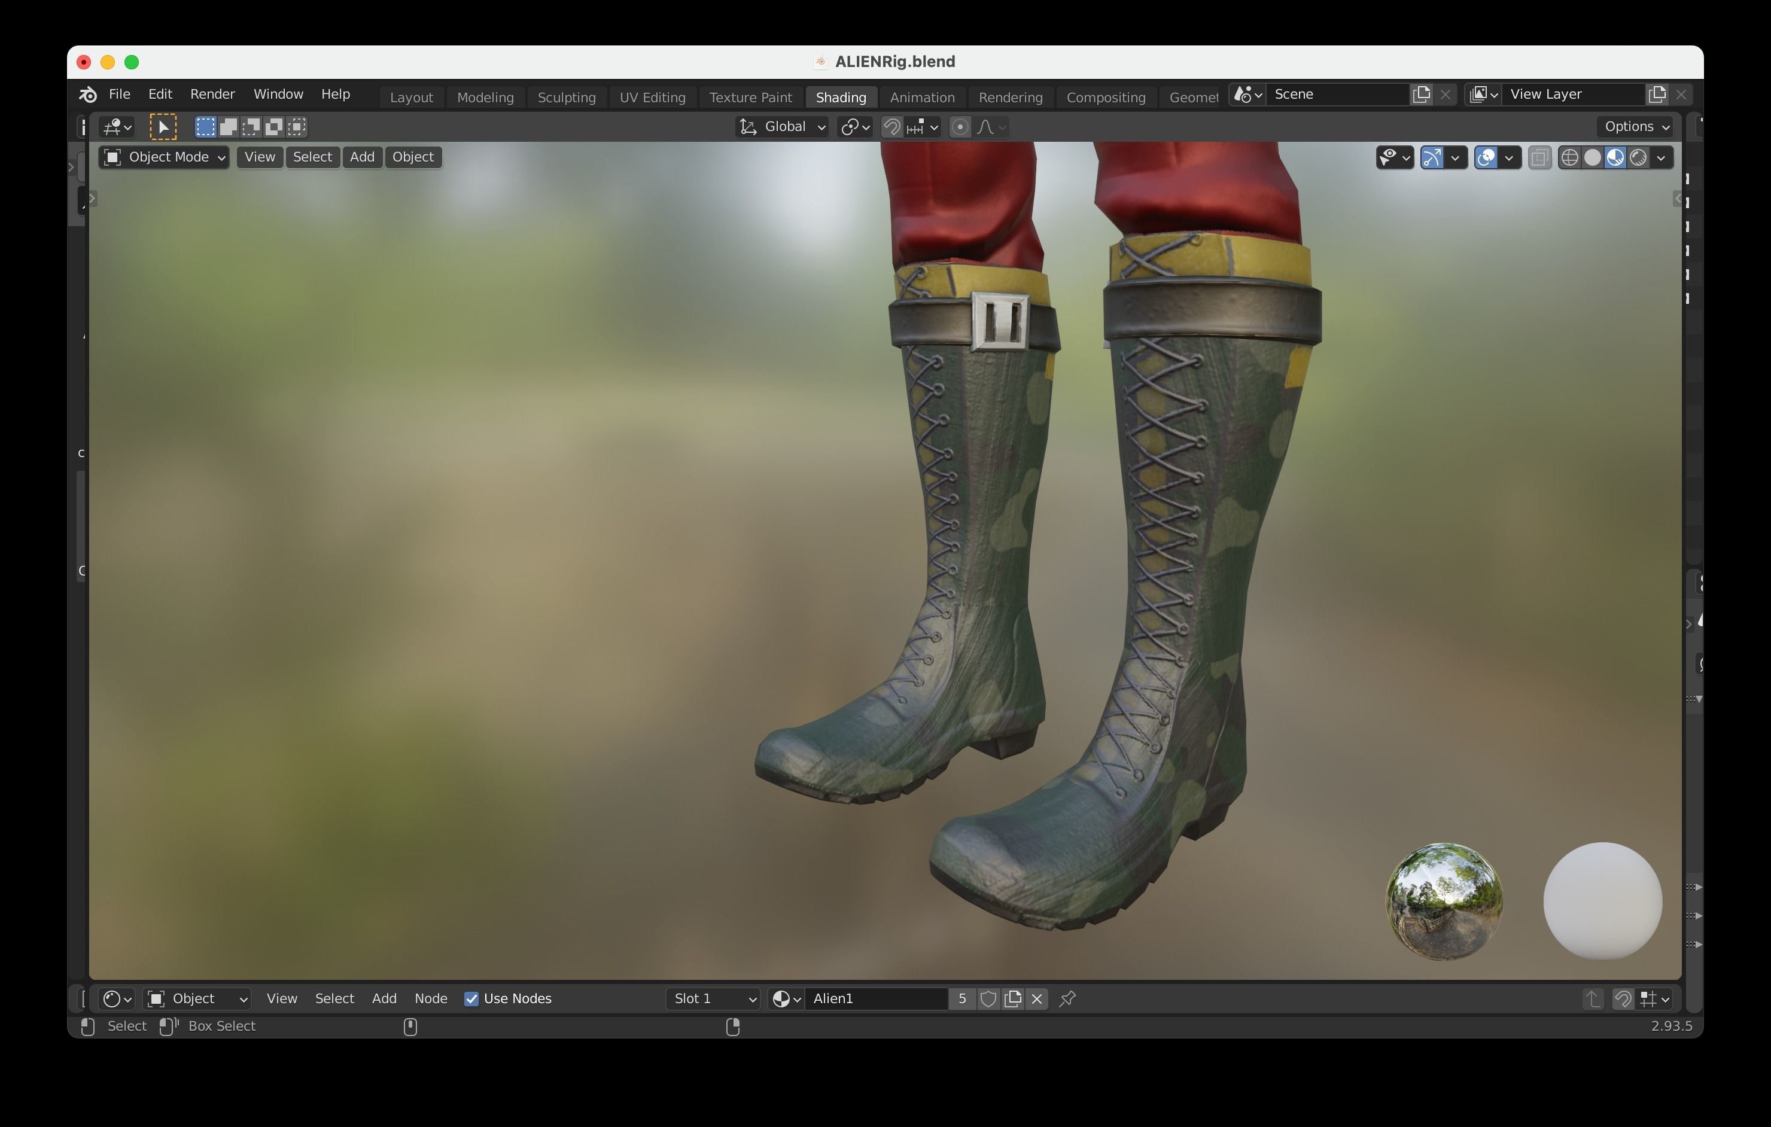
Task: Click the pin material icon
Action: [1067, 998]
